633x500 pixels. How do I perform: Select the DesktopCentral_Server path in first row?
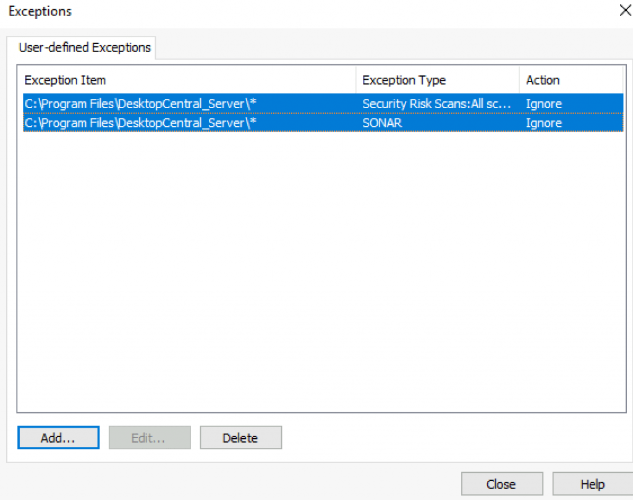click(140, 103)
